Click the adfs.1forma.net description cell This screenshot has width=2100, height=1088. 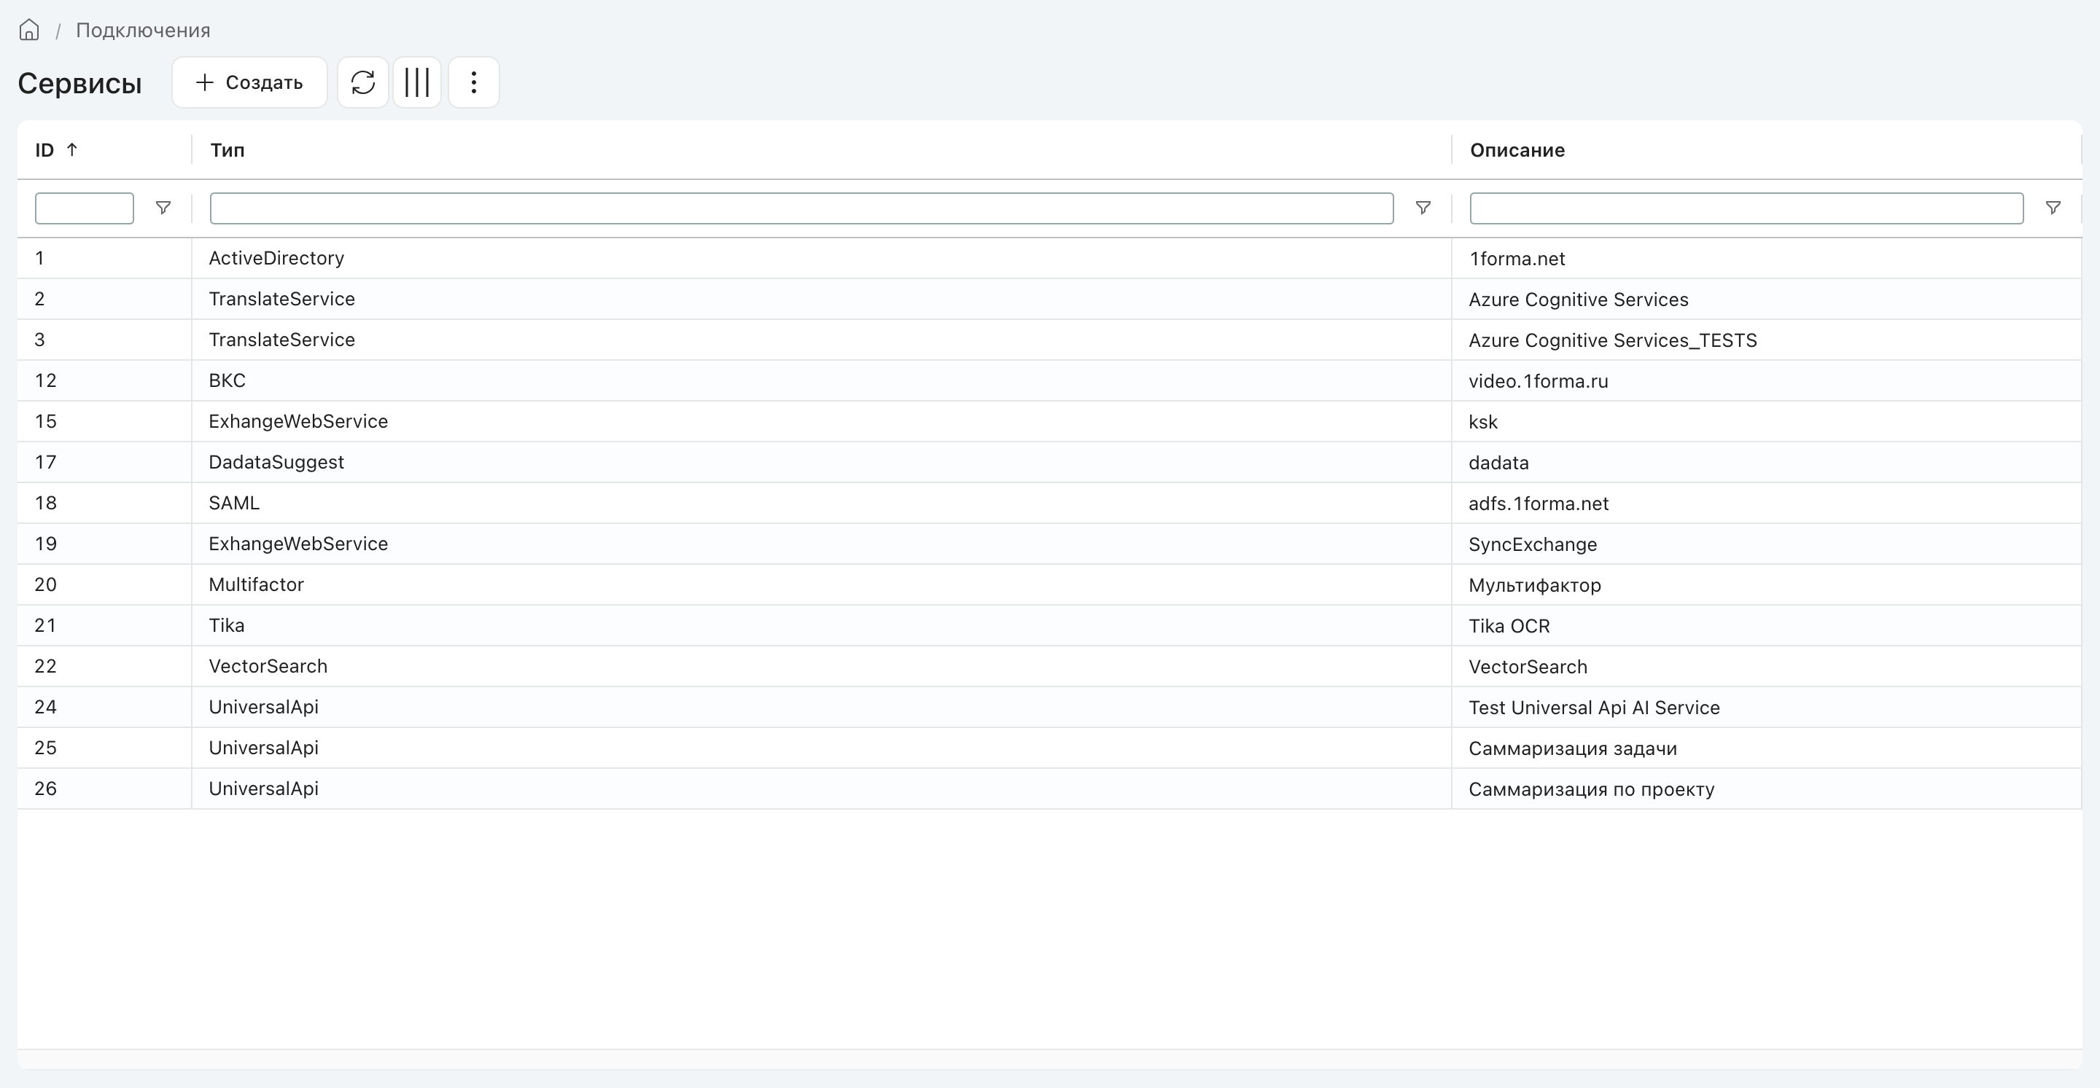click(x=1766, y=503)
